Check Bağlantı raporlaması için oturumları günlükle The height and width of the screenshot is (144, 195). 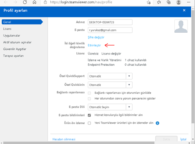point(89,93)
